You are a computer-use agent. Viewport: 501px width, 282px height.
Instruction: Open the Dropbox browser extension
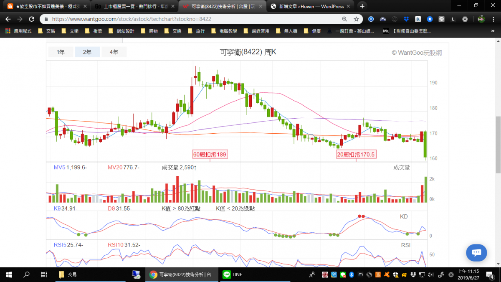coord(406,19)
